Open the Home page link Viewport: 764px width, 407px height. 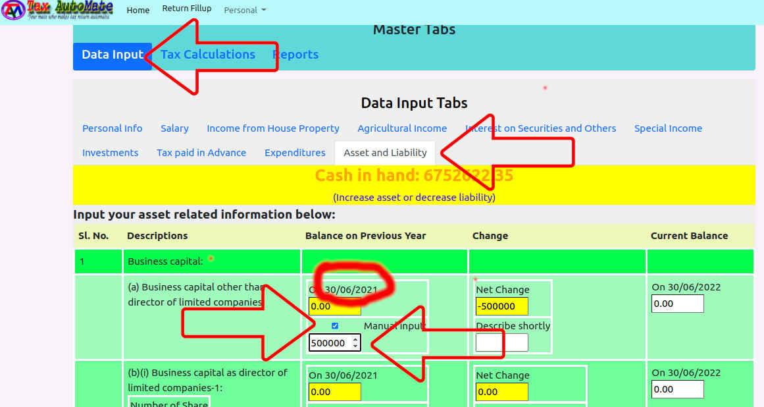tap(138, 10)
